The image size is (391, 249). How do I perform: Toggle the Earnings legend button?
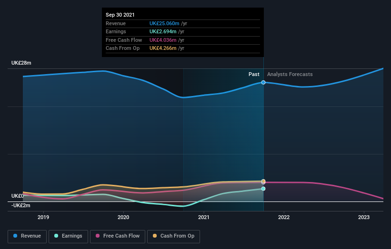coord(68,236)
